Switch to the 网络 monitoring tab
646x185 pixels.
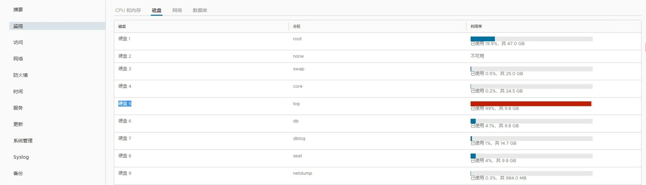click(x=177, y=10)
